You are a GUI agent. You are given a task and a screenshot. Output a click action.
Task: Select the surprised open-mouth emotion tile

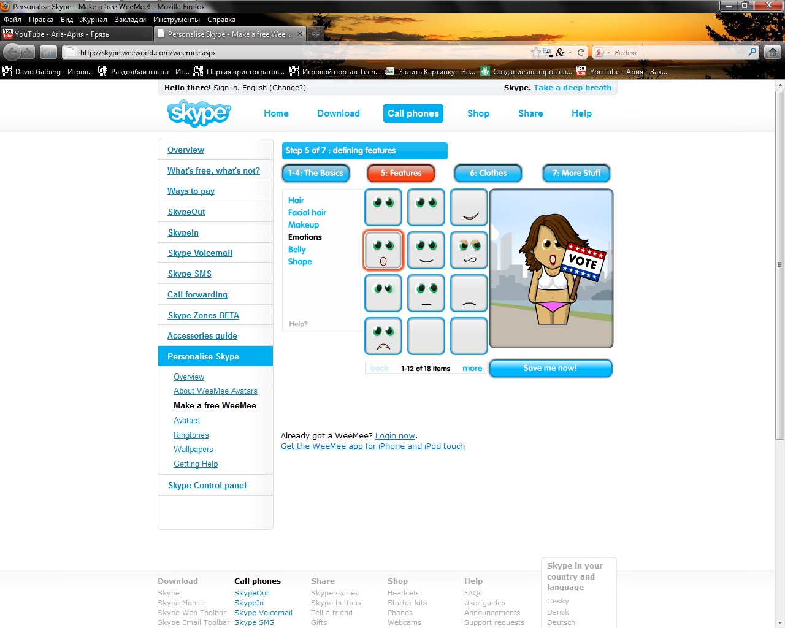pyautogui.click(x=383, y=250)
